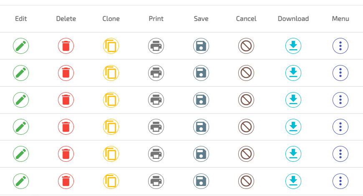This screenshot has width=363, height=196.
Task: Download the sixth row using cyan icon
Action: point(293,181)
